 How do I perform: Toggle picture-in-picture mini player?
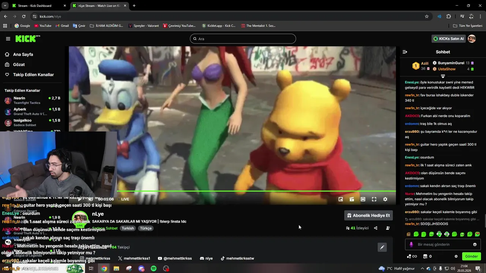point(341,199)
